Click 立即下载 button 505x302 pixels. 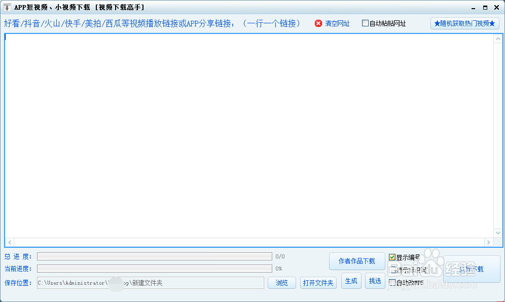tap(472, 269)
